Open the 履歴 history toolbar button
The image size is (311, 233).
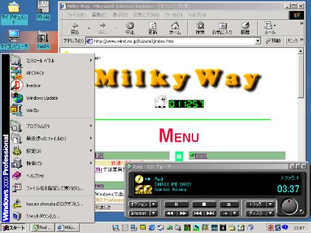(245, 28)
